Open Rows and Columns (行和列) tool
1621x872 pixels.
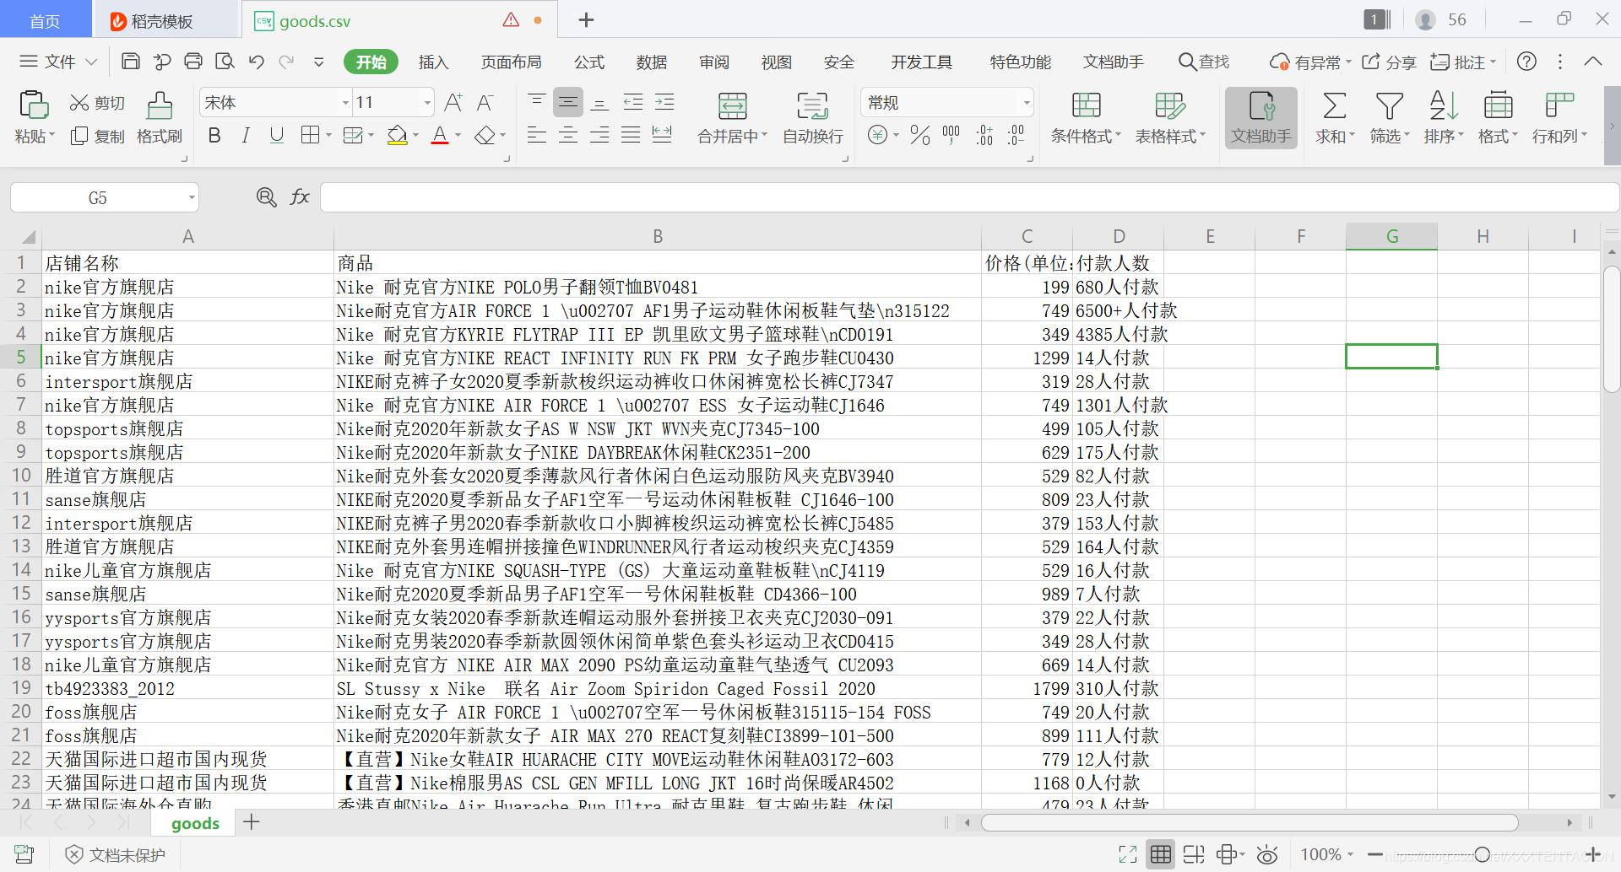[1559, 118]
